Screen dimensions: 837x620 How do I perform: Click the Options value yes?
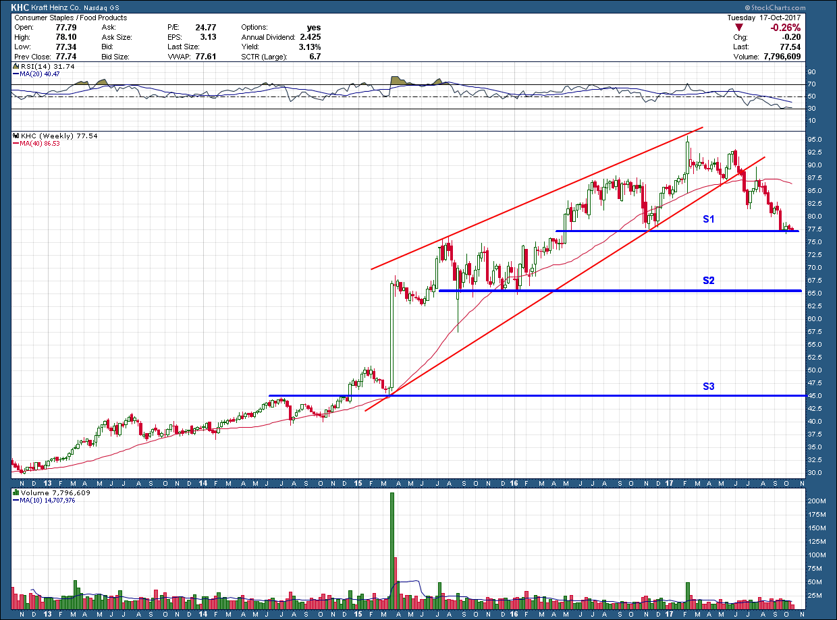point(313,28)
